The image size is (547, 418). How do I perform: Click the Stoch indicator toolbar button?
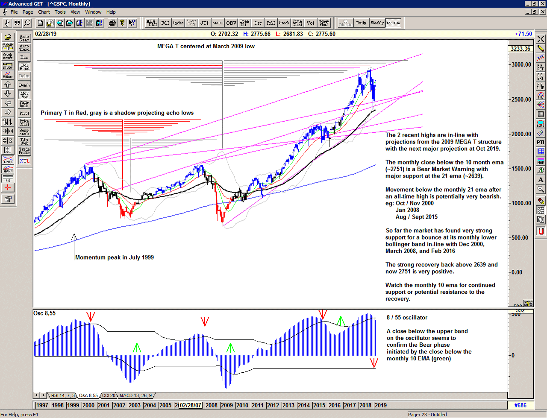[283, 23]
